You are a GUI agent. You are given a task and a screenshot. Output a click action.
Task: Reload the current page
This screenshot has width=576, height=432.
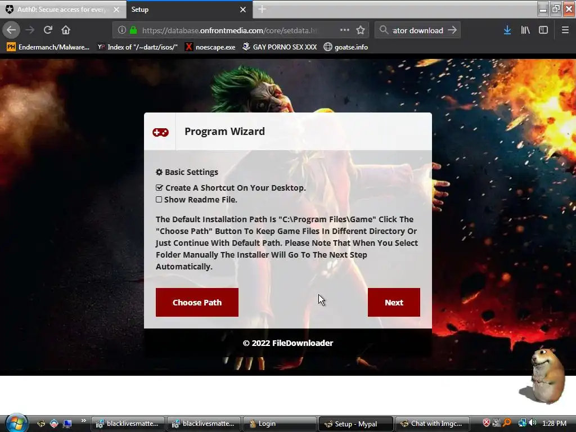tap(48, 30)
